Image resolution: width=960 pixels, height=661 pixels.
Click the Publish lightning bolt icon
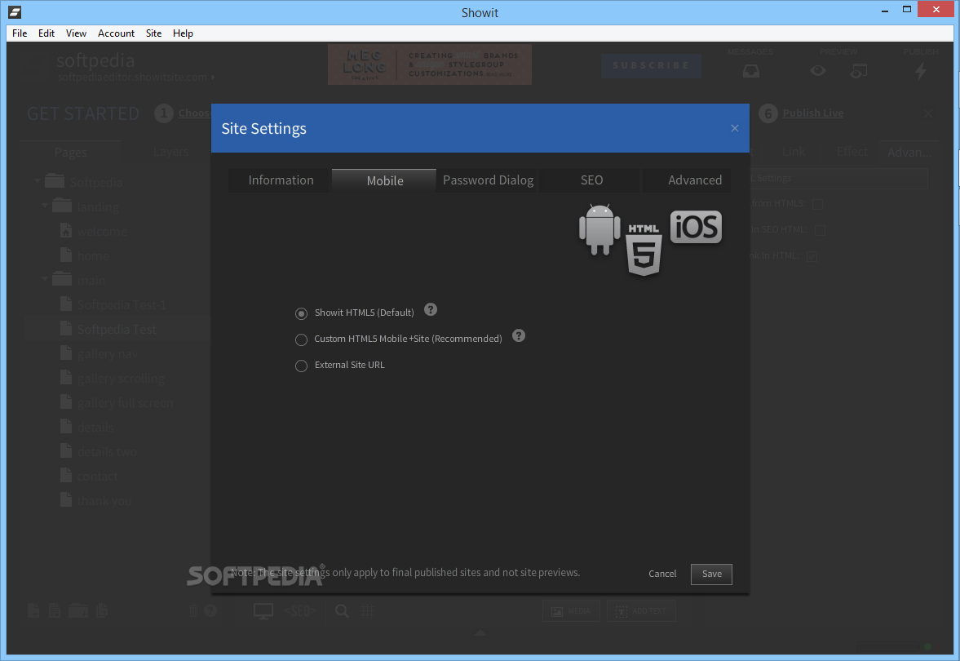coord(920,71)
